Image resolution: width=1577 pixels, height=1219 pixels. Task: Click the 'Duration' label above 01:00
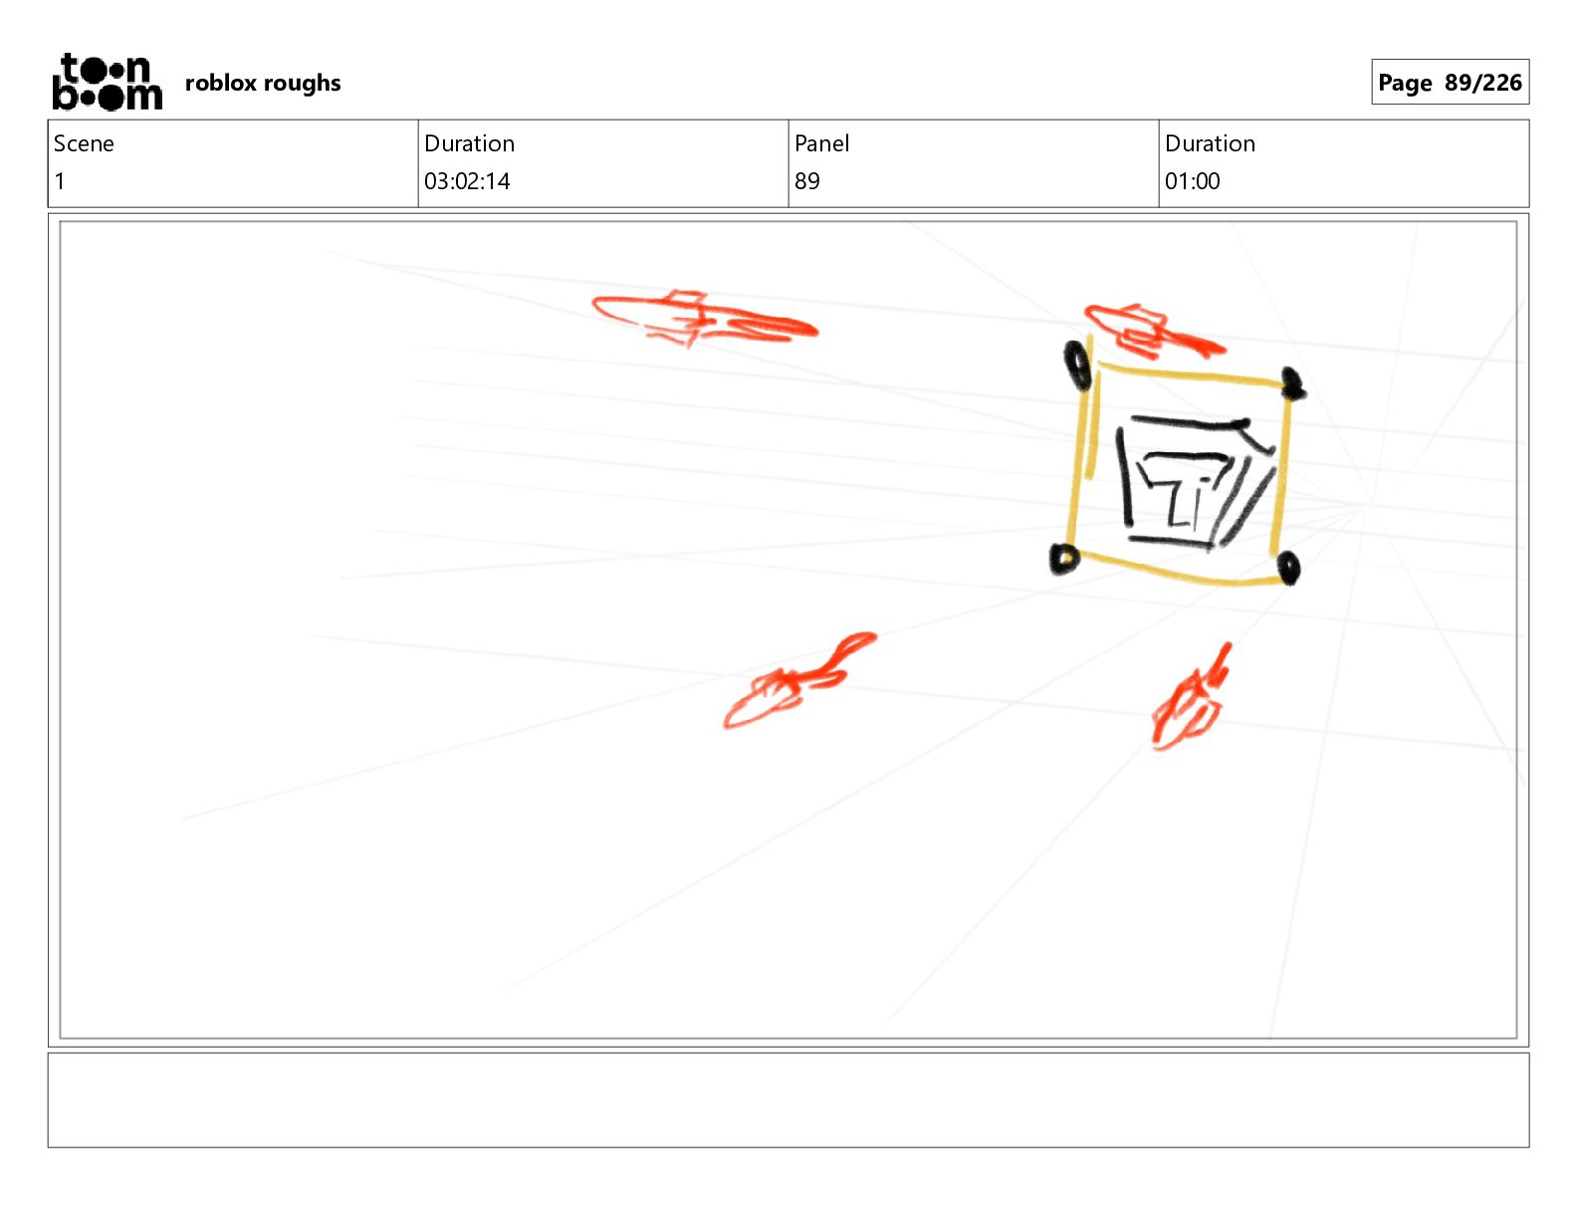coord(1210,143)
